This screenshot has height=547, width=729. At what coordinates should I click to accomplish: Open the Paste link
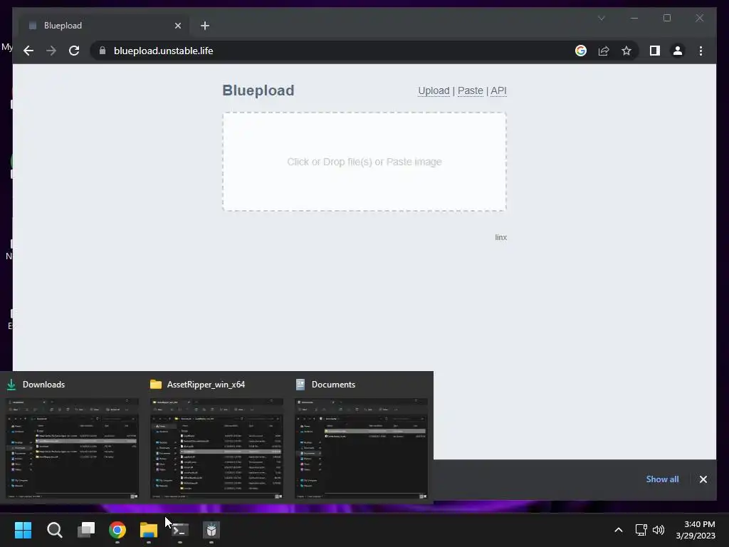click(470, 90)
